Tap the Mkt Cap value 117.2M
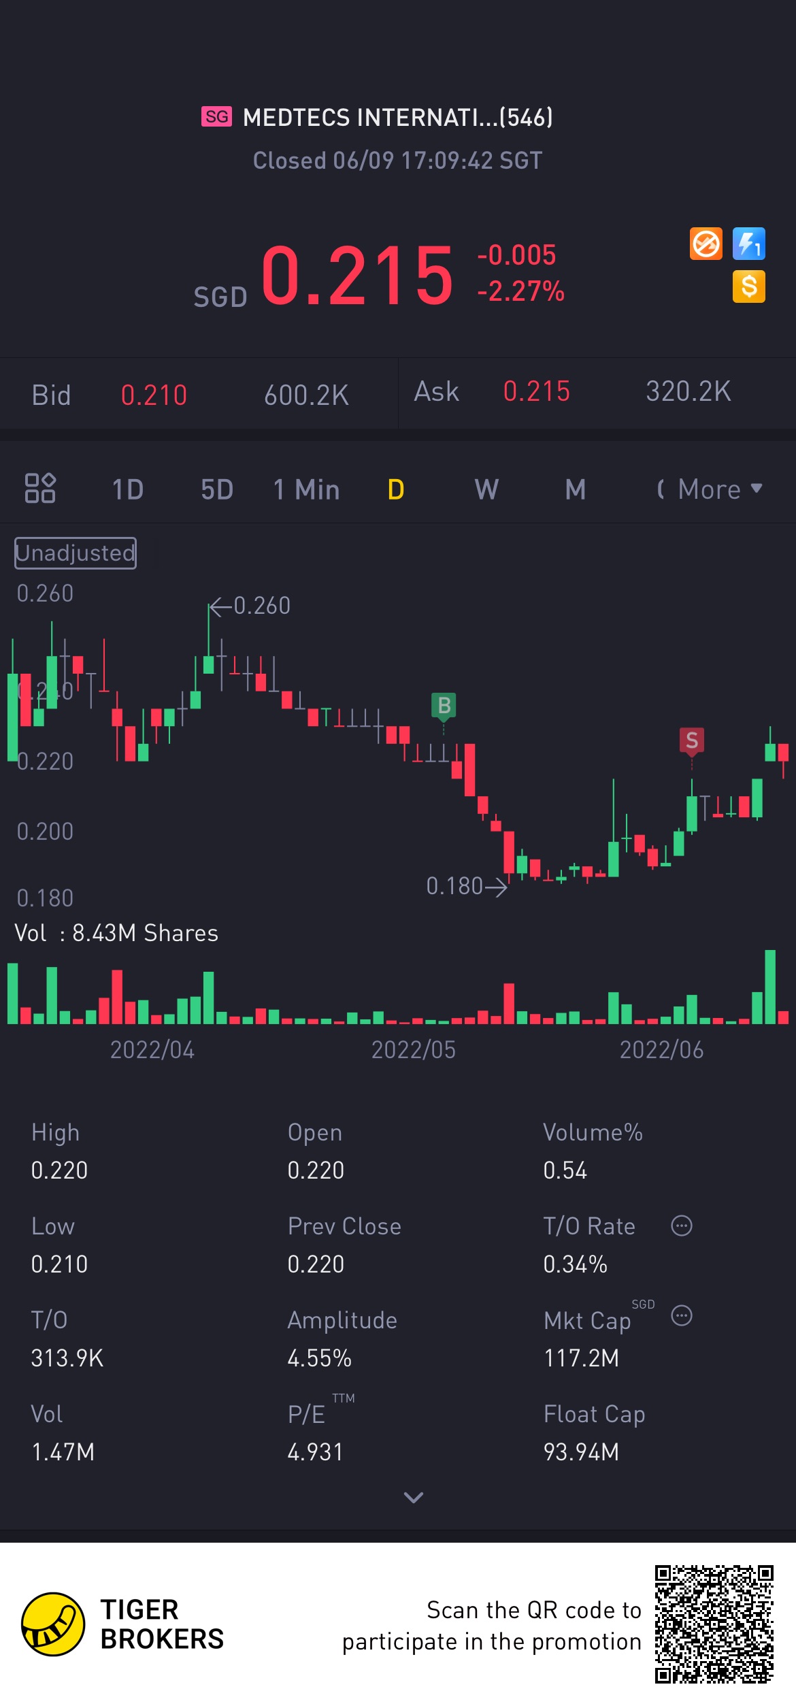Screen dimensions: 796x1706 tap(581, 1358)
